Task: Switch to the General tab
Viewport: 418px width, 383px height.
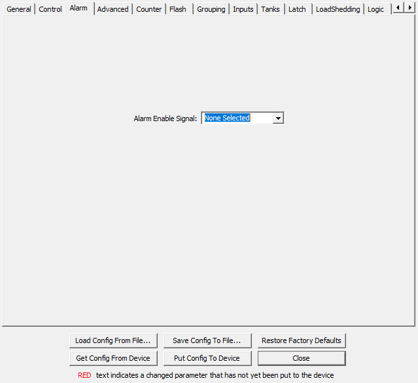Action: click(x=19, y=9)
